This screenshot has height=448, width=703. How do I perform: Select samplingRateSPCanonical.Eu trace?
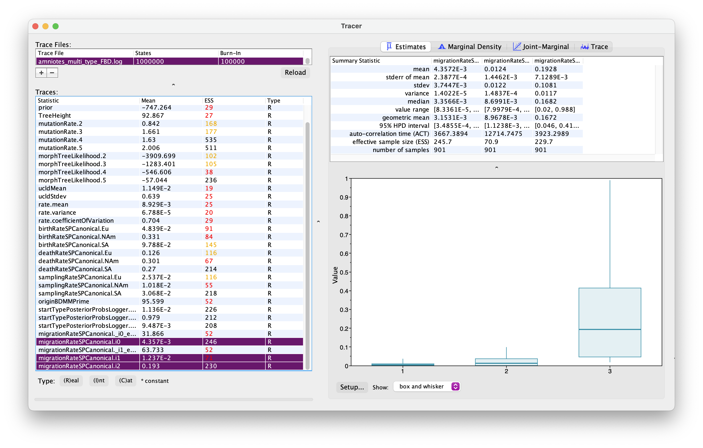tap(169, 277)
